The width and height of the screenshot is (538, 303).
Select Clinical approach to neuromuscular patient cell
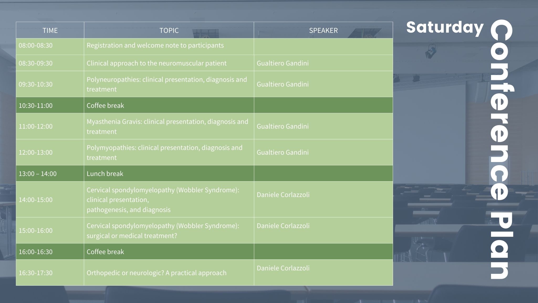(156, 63)
